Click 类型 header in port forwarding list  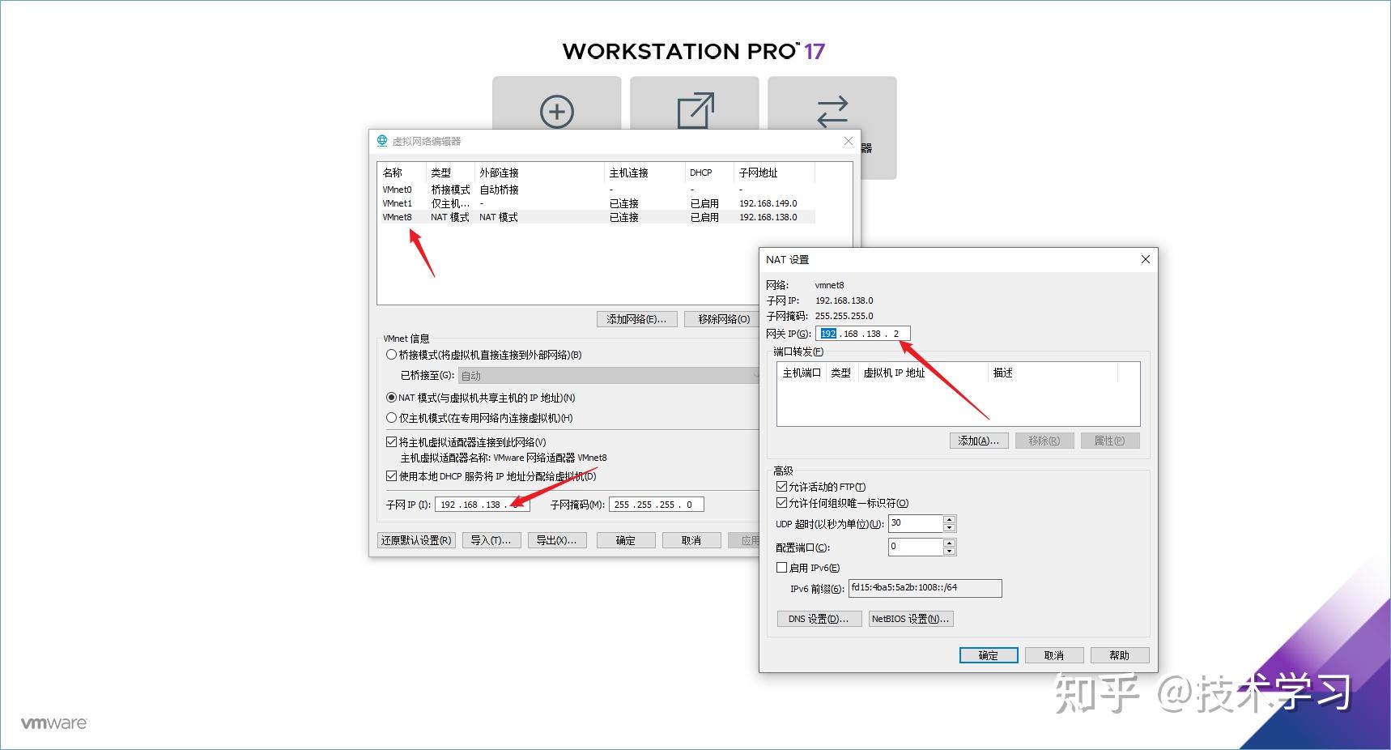(x=841, y=373)
